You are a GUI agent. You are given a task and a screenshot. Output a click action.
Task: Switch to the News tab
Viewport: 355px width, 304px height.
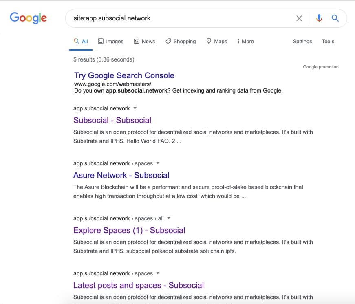click(144, 42)
